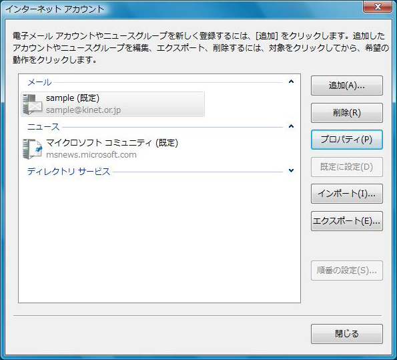
Task: Click the インポート(I)... button
Action: [346, 194]
